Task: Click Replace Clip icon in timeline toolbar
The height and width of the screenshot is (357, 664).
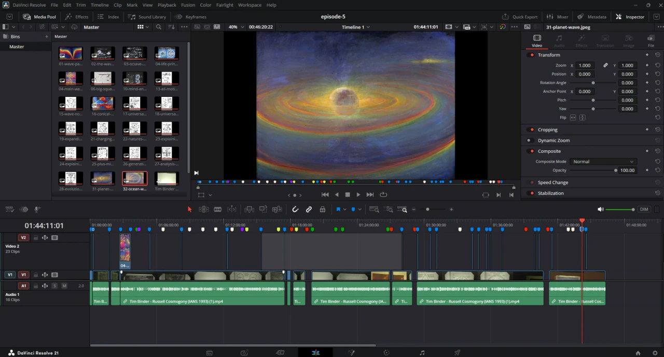Action: click(x=277, y=209)
